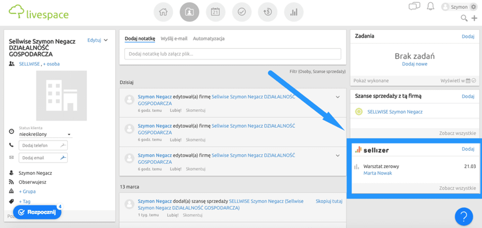The image size is (482, 228).
Task: Click the Warsztat zerowy entry text
Action: [x=381, y=166]
